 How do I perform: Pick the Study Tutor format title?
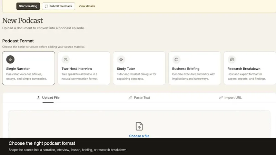126,69
